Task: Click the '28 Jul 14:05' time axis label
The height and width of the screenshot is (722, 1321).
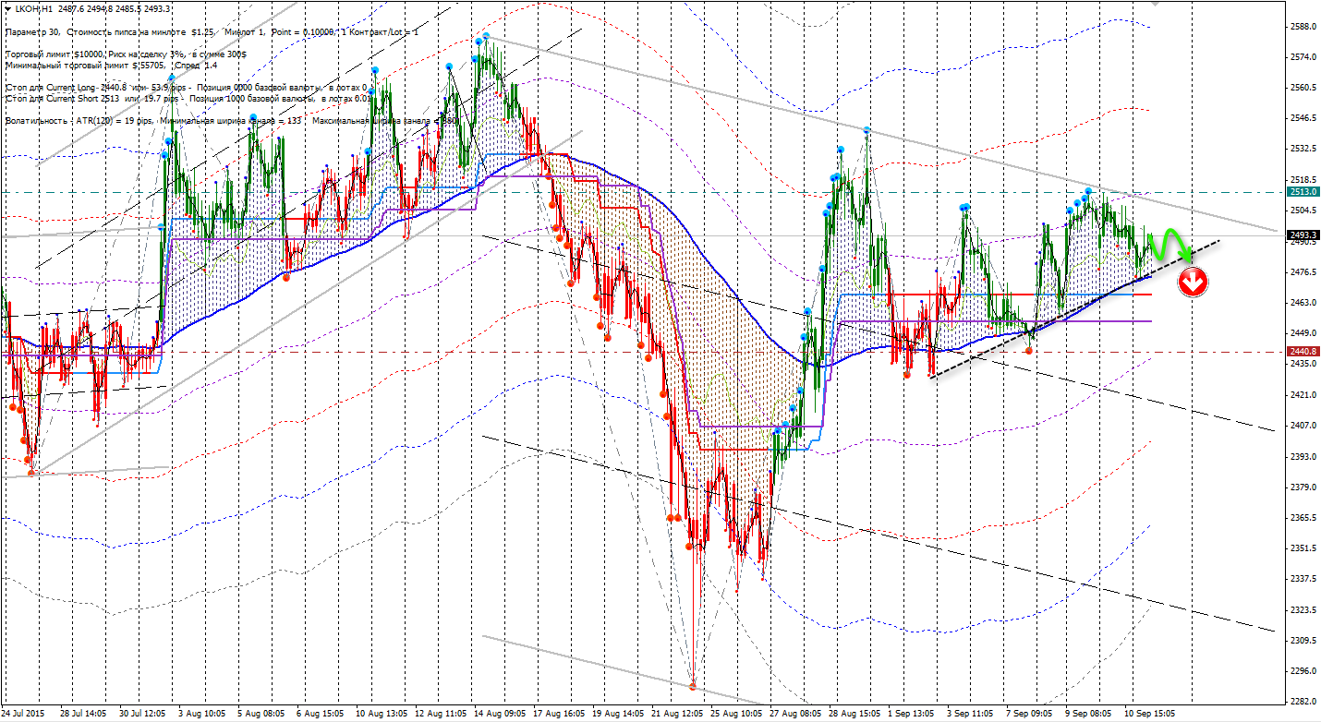Action: pyautogui.click(x=82, y=714)
